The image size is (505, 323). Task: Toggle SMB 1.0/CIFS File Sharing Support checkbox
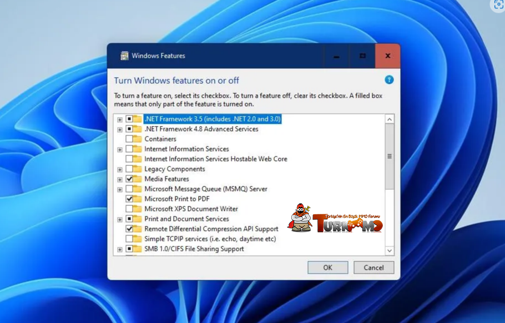tap(129, 249)
